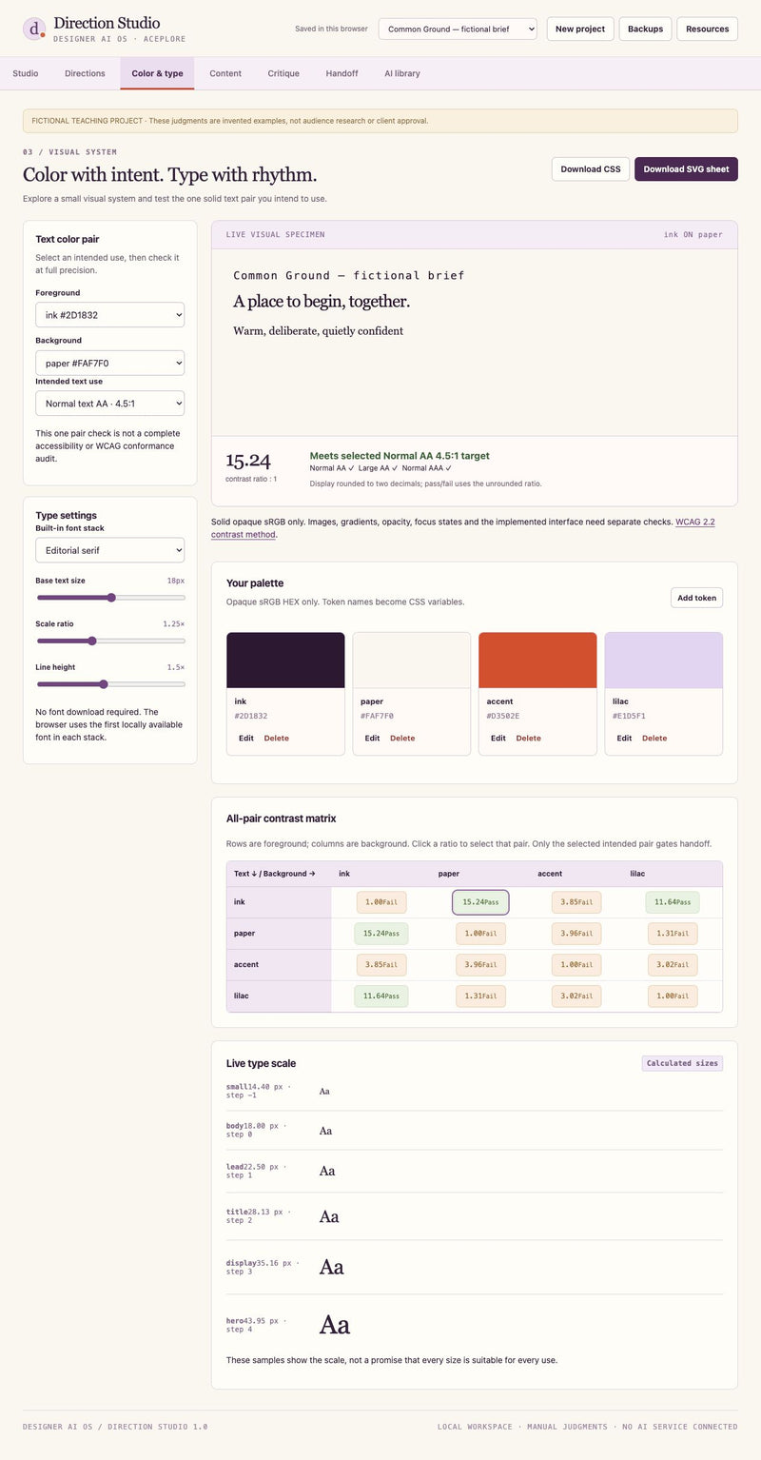Select accent on ink 3.85 ratio cell
This screenshot has height=1460, width=761.
click(x=381, y=965)
